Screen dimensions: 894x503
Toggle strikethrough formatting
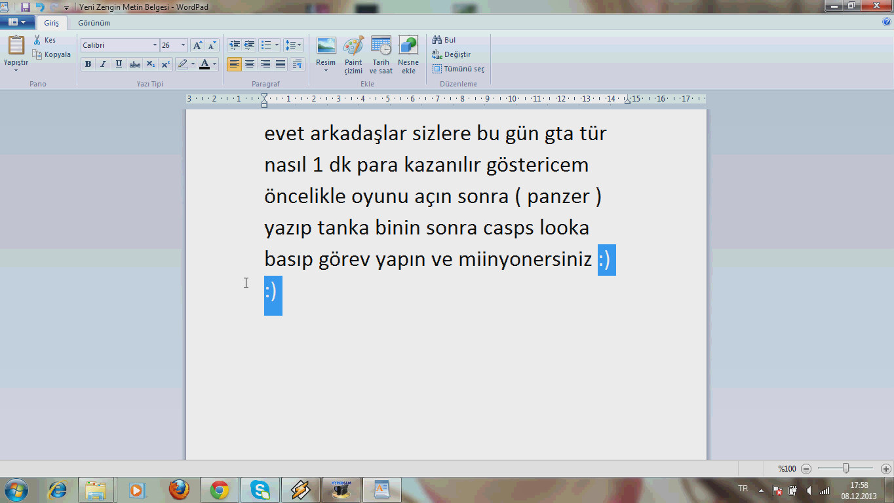tap(134, 64)
